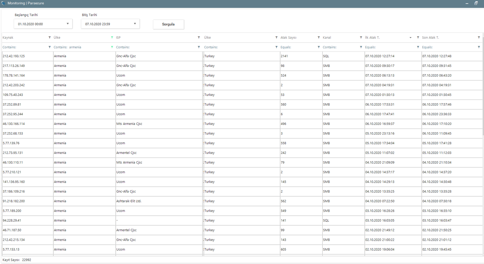The width and height of the screenshot is (484, 264).
Task: Select source IP 37.252.89.81
Action: pyautogui.click(x=12, y=104)
